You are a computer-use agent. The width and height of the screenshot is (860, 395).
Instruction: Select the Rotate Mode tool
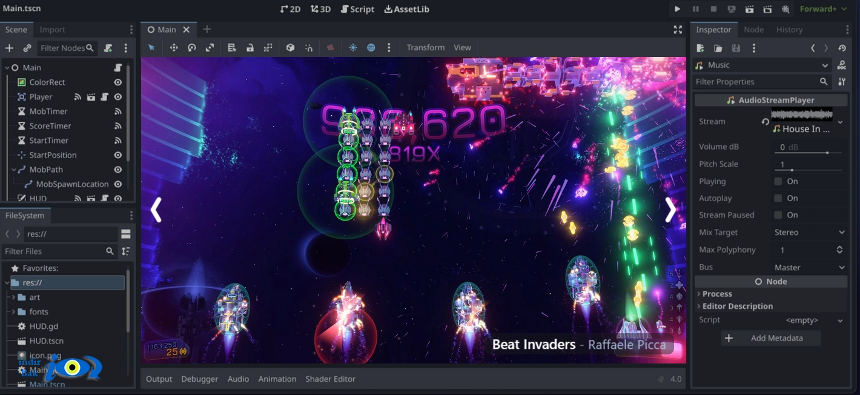pos(192,47)
